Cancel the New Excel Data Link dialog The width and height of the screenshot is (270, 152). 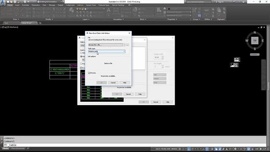pyautogui.click(x=113, y=83)
